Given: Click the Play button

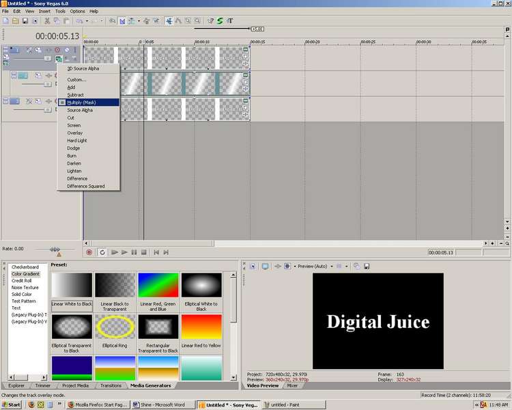Looking at the screenshot, I should click(x=124, y=252).
